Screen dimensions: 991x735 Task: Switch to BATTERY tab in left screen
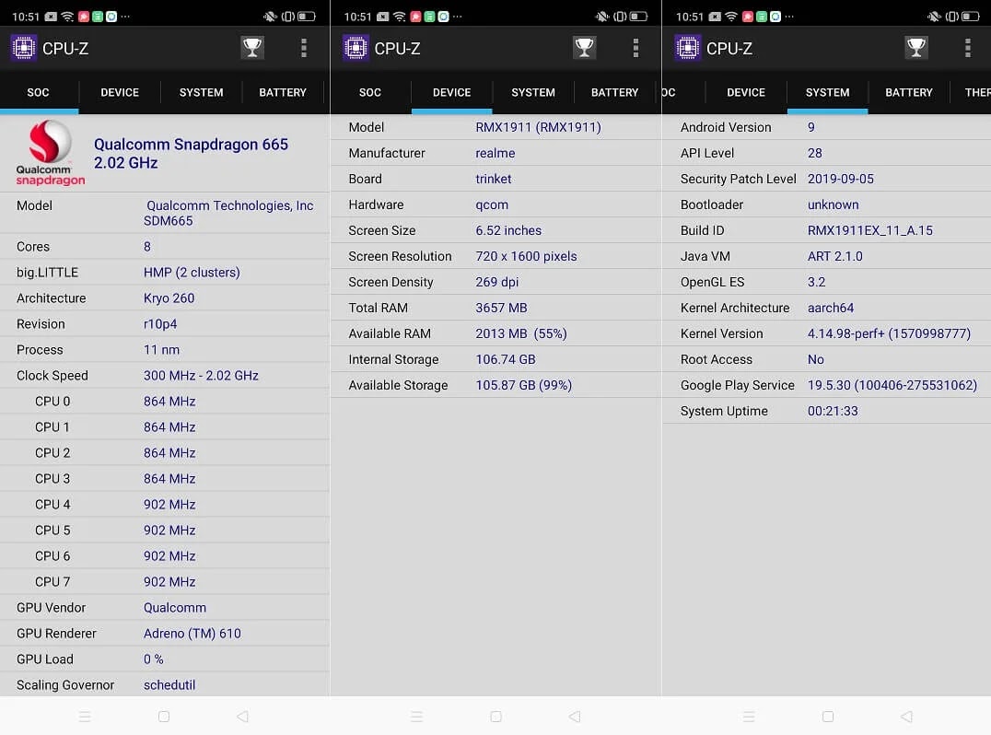coord(283,92)
